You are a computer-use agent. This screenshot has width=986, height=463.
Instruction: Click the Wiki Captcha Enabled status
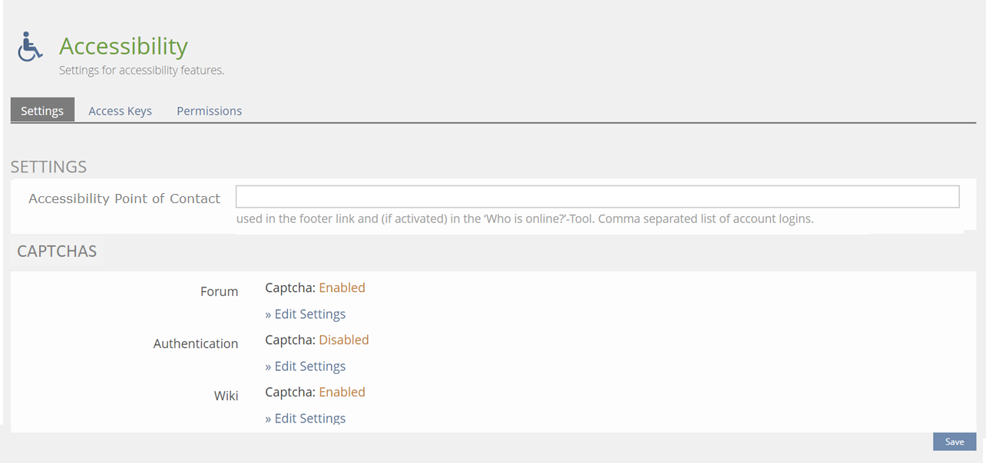pos(342,392)
